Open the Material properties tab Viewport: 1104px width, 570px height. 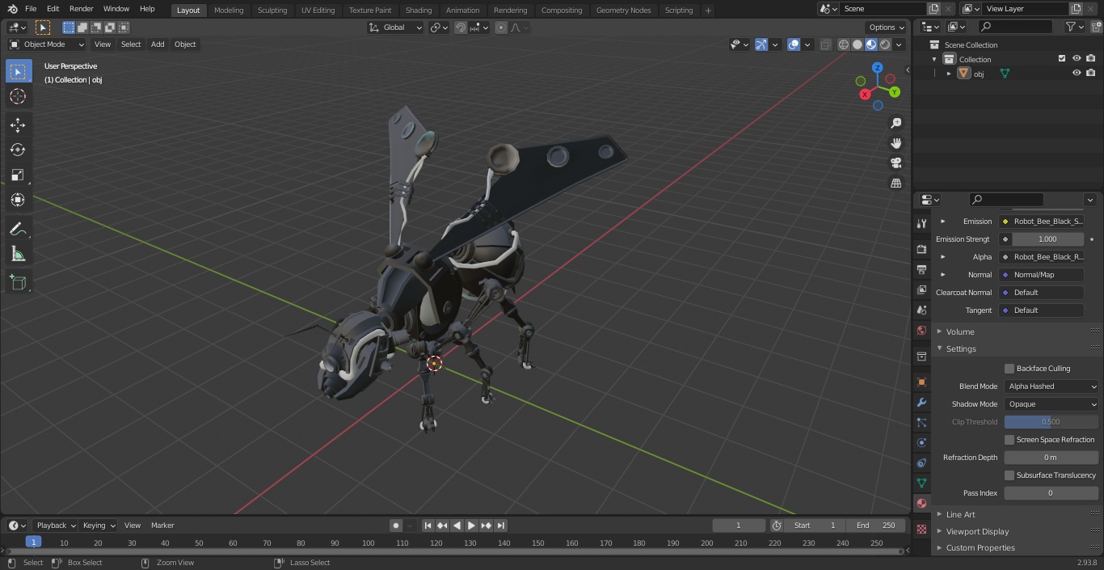(921, 503)
